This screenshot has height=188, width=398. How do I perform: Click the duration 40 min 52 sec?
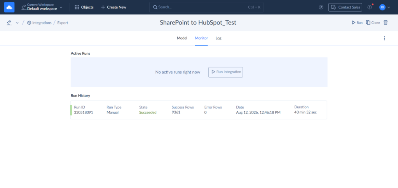[305, 112]
